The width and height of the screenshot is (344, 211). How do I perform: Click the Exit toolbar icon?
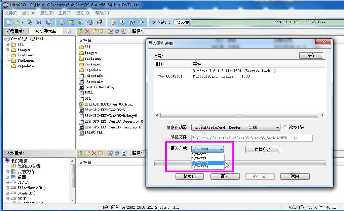pyautogui.click(x=142, y=22)
